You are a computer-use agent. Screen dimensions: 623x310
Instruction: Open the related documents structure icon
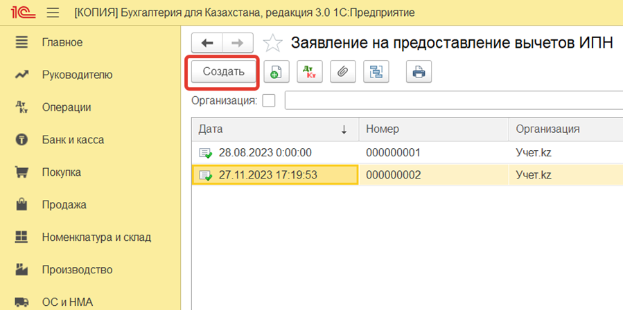pos(377,72)
